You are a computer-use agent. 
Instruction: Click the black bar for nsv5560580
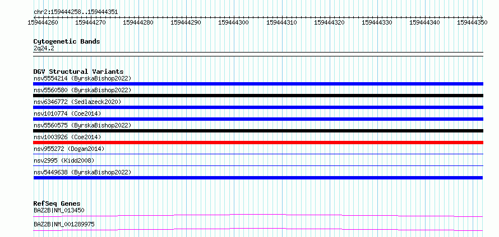coord(258,96)
